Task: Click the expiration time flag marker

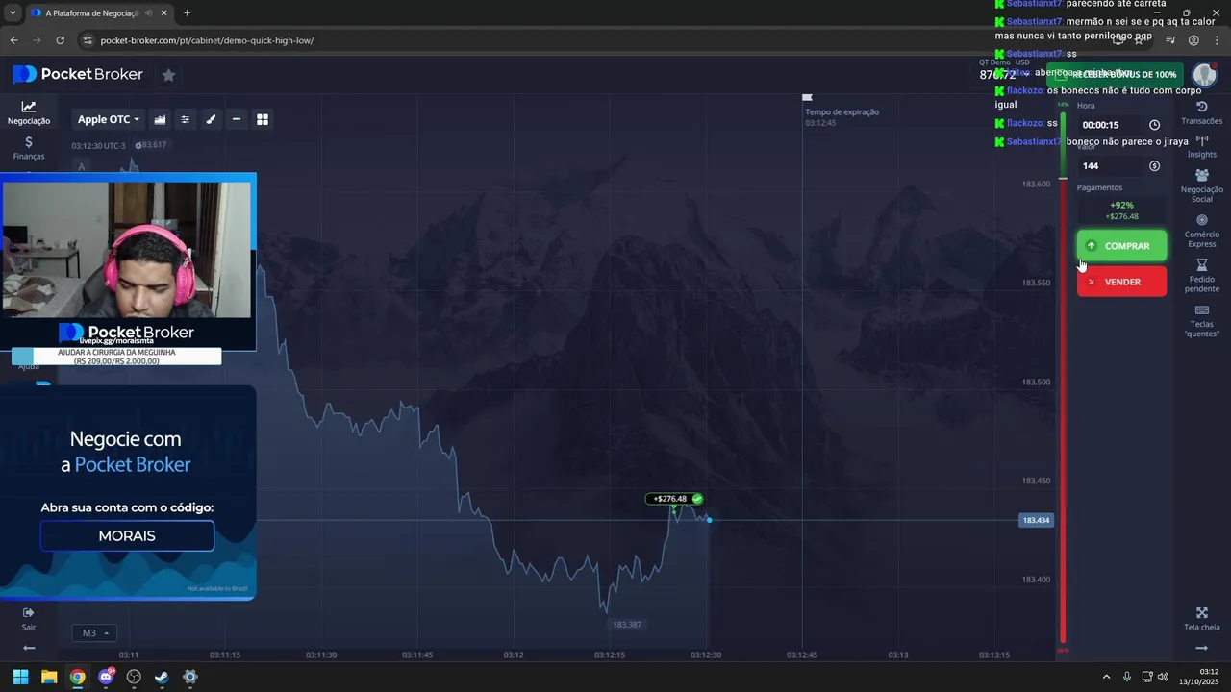Action: [807, 97]
